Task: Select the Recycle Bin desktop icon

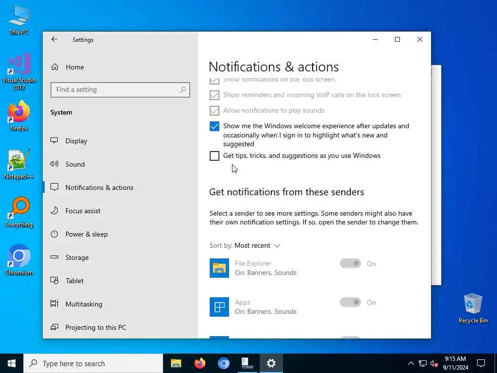Action: [x=473, y=308]
